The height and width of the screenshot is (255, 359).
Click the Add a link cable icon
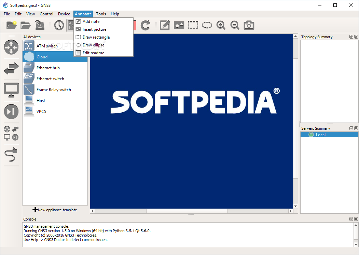point(11,155)
